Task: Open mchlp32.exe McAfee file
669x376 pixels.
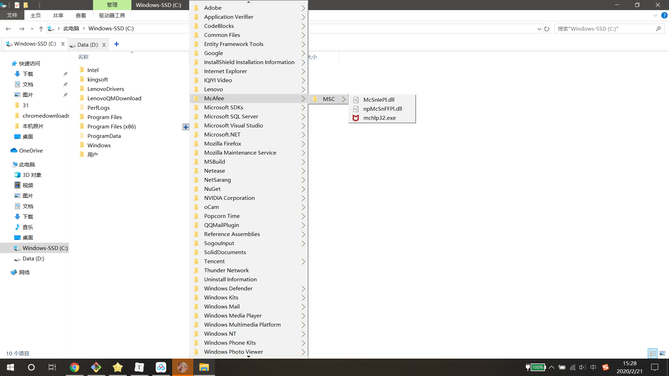Action: (379, 118)
